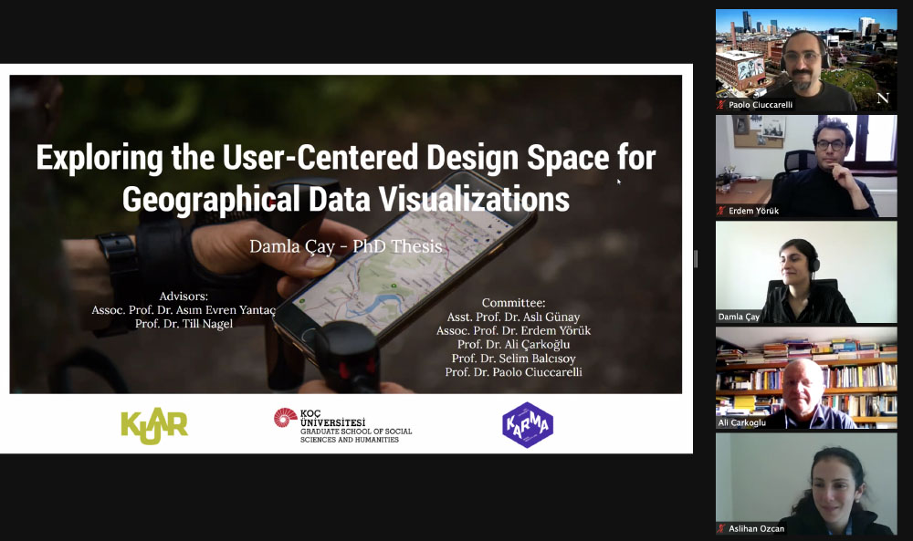Click Erdem Yörük's muted microphone icon
Viewport: 913px width, 541px height.
pos(721,211)
